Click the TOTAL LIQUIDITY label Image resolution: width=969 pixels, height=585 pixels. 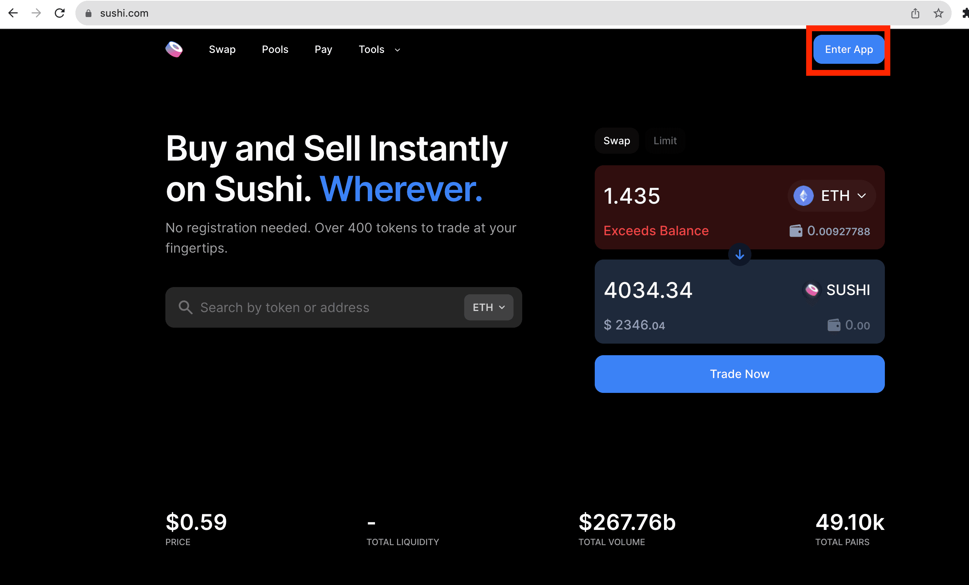403,542
